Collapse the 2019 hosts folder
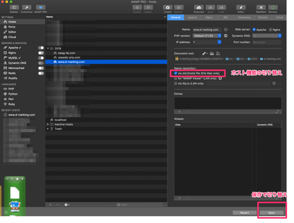The width and height of the screenshot is (294, 223). coord(48,49)
